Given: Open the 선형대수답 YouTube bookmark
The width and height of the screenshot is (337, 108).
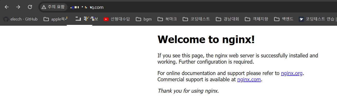Looking at the screenshot, I should coord(117,19).
